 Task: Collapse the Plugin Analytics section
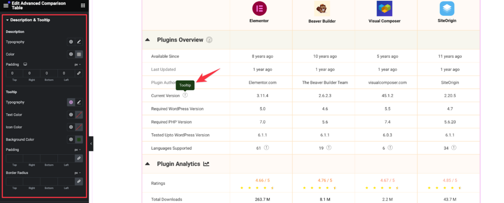(147, 164)
